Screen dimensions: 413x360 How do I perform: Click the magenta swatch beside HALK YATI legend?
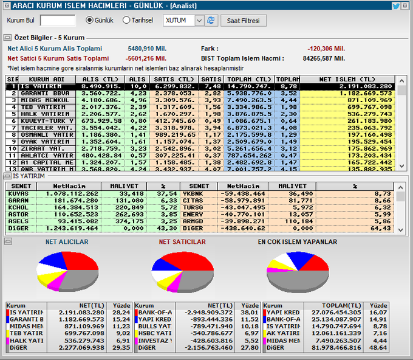coord(8,341)
